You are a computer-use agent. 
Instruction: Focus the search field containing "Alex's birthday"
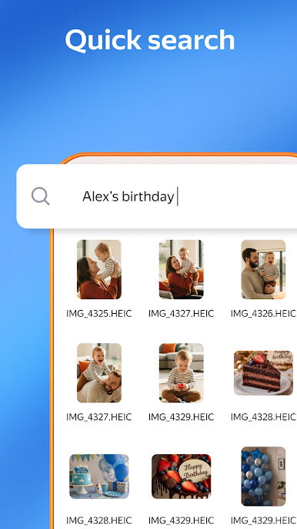157,197
